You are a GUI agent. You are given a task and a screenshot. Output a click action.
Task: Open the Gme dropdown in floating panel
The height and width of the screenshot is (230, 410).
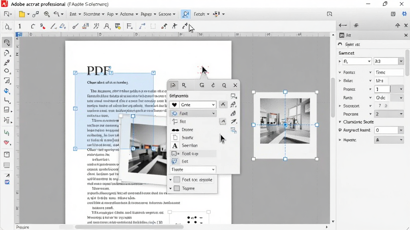193,105
